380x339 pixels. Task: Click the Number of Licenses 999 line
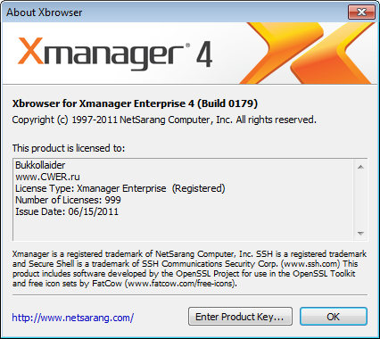point(68,200)
